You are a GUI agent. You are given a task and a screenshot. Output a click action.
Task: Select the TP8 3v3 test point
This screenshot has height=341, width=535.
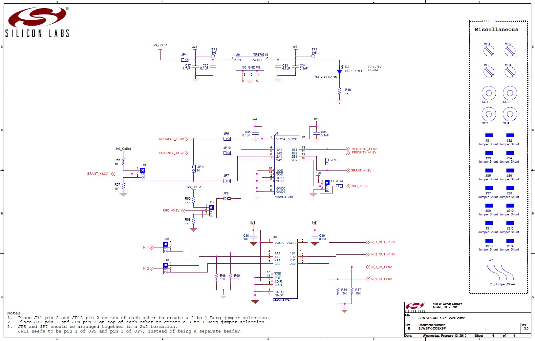click(213, 56)
